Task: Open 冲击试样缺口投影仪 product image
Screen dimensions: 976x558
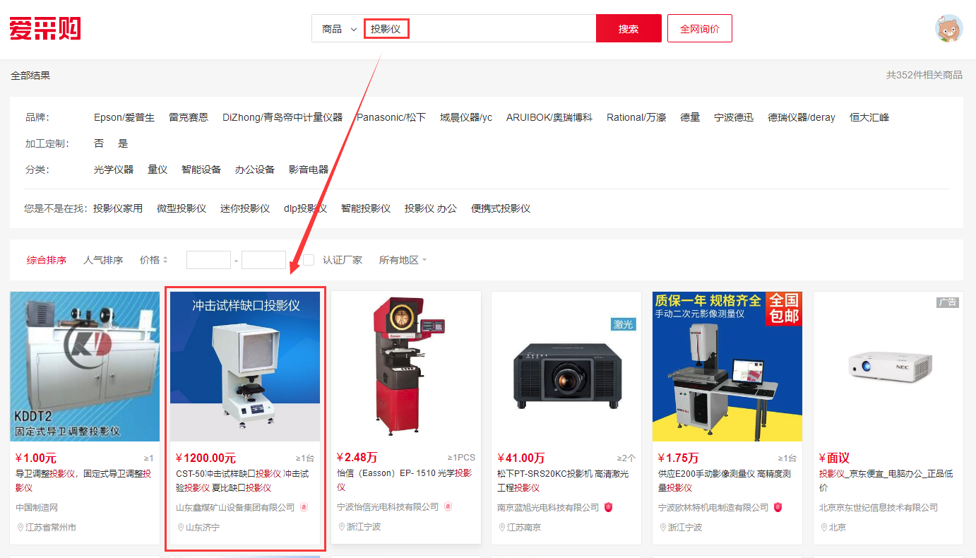Action: 245,367
